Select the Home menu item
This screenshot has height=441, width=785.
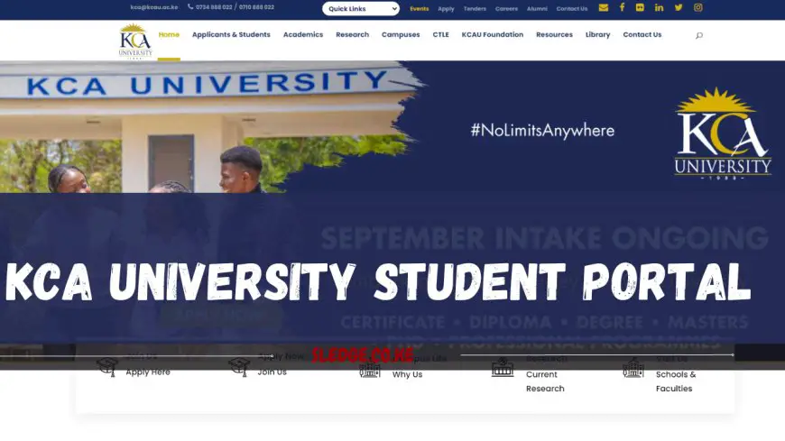tap(169, 34)
